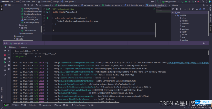Collapse the resources folder

point(12,36)
